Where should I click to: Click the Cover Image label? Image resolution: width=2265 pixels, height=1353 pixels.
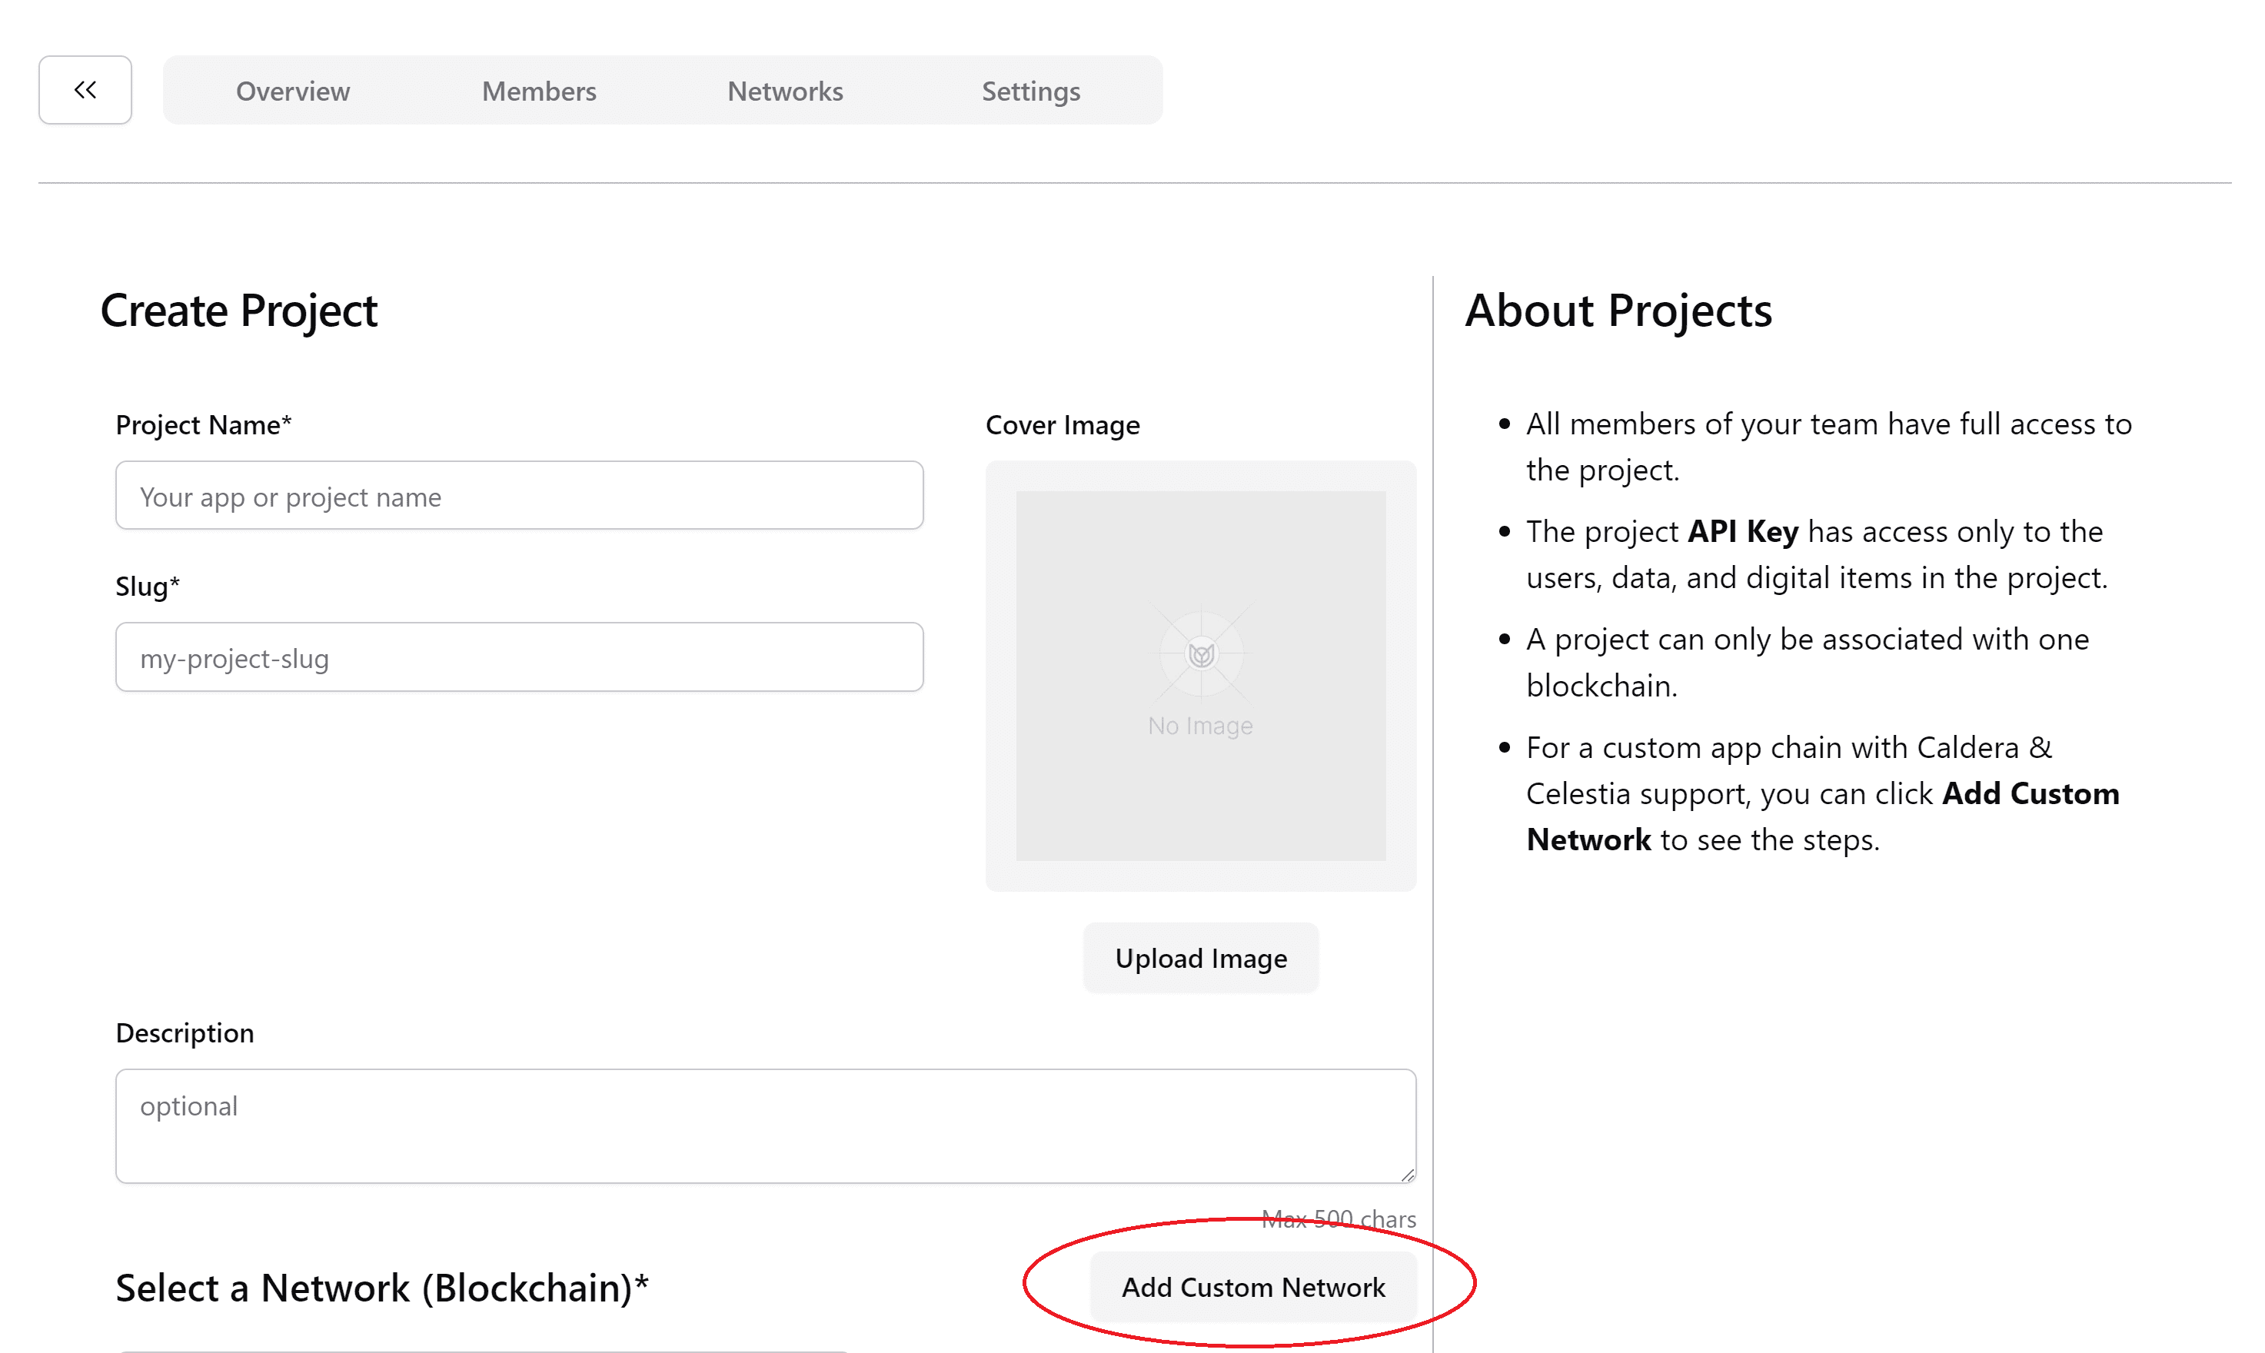(x=1063, y=425)
